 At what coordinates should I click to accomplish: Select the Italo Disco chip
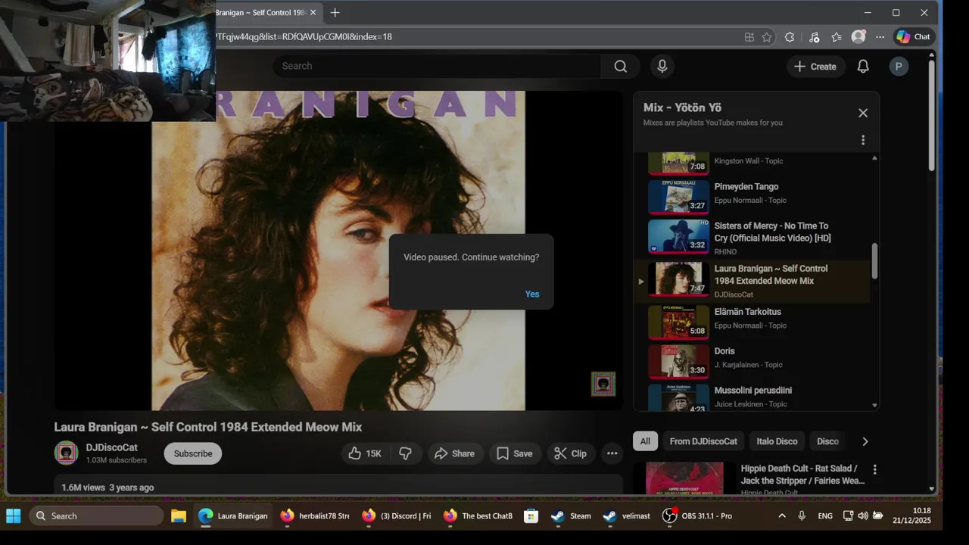[777, 441]
